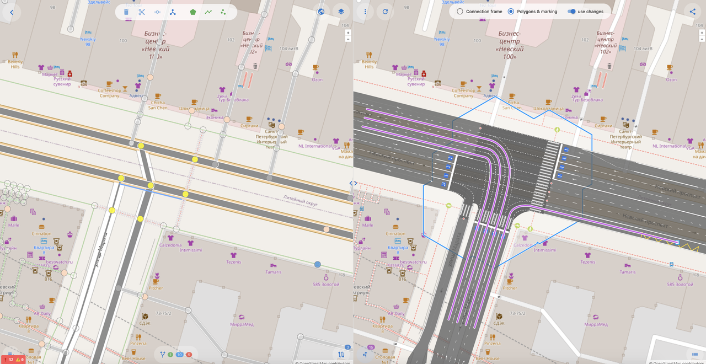This screenshot has width=706, height=364.
Task: Open the globe map source button
Action: click(x=320, y=12)
